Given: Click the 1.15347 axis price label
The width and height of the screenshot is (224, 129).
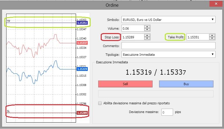Looking at the screenshot, I should (82, 29).
